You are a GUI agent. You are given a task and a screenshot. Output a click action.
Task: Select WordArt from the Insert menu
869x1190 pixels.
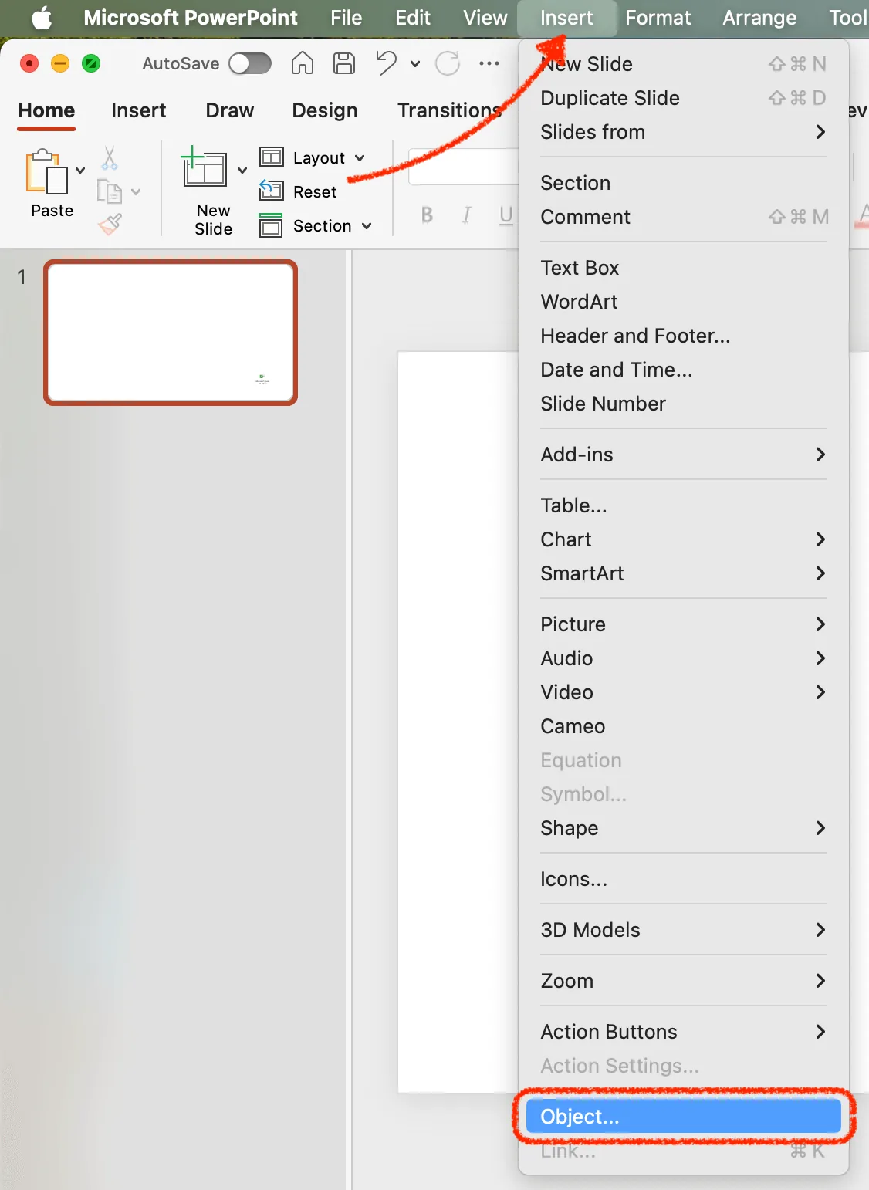point(683,302)
